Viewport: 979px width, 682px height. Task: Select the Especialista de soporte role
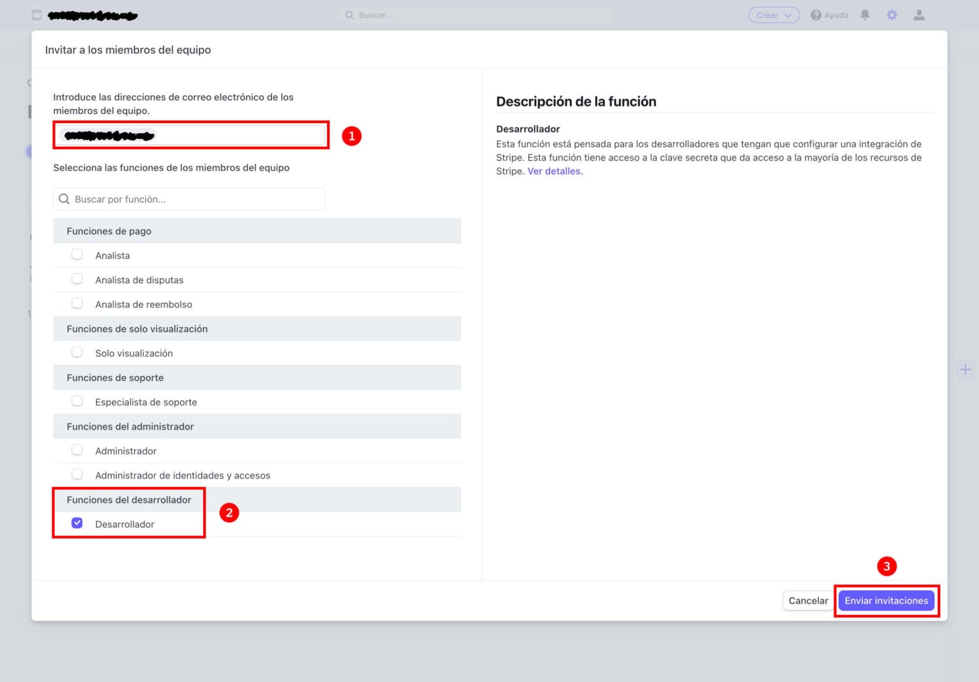tap(77, 400)
